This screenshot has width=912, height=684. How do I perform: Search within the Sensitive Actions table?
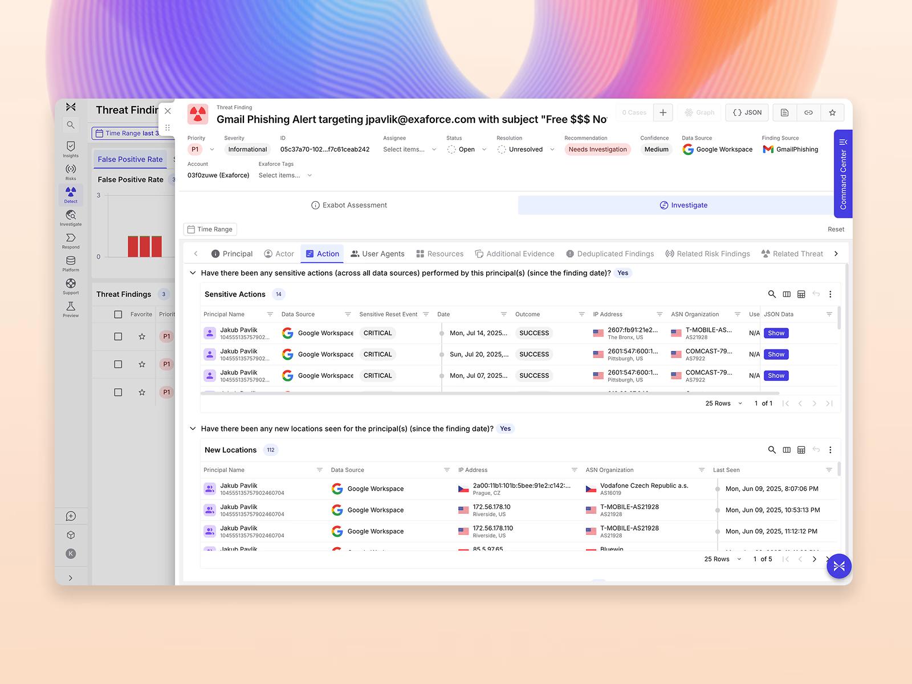pos(772,294)
